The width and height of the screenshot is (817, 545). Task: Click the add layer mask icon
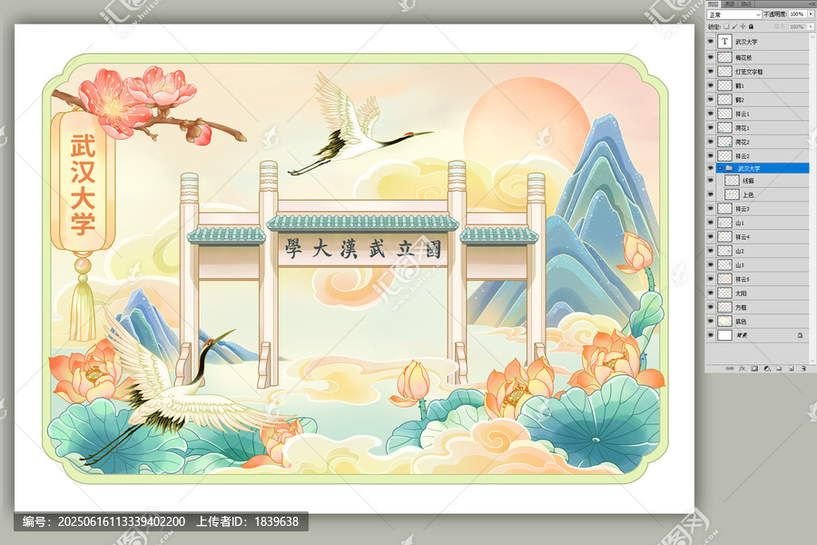(x=754, y=368)
